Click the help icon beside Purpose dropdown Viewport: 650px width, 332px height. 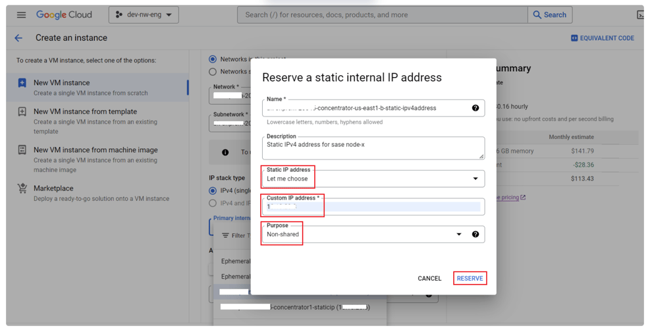[475, 235]
